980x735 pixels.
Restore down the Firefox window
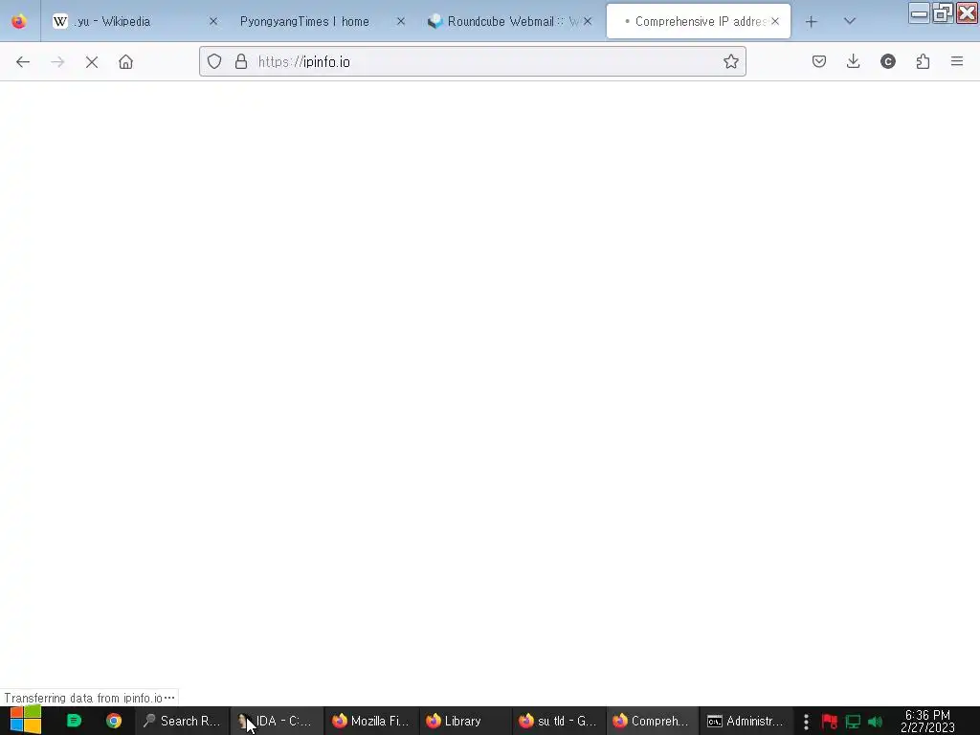pos(943,12)
